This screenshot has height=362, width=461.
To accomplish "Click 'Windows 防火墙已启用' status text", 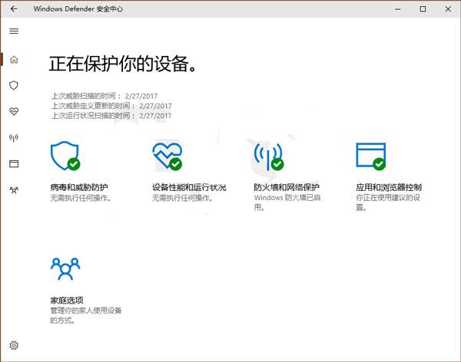I will [287, 202].
